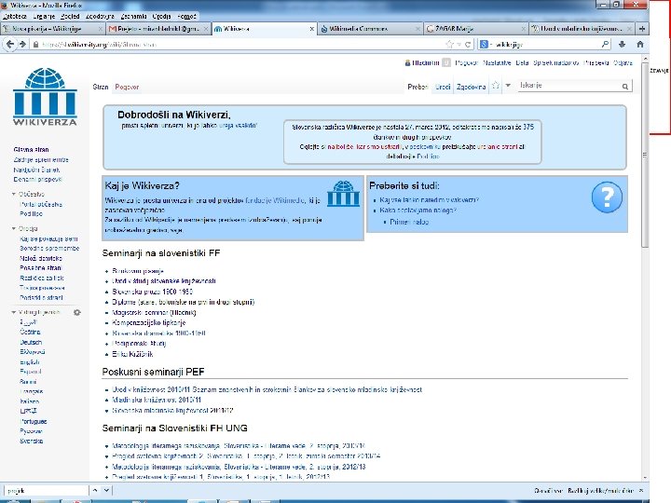Jump to the next find result arrow

106,490
